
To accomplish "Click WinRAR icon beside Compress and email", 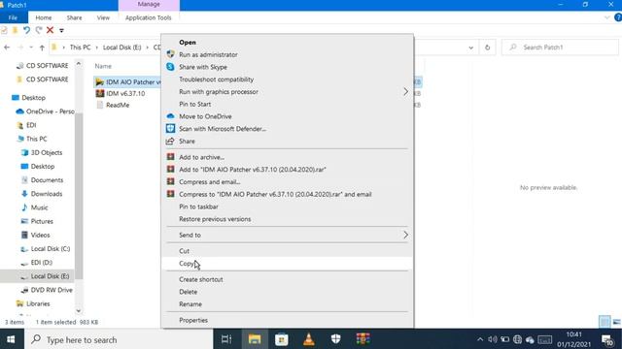I will click(x=171, y=181).
